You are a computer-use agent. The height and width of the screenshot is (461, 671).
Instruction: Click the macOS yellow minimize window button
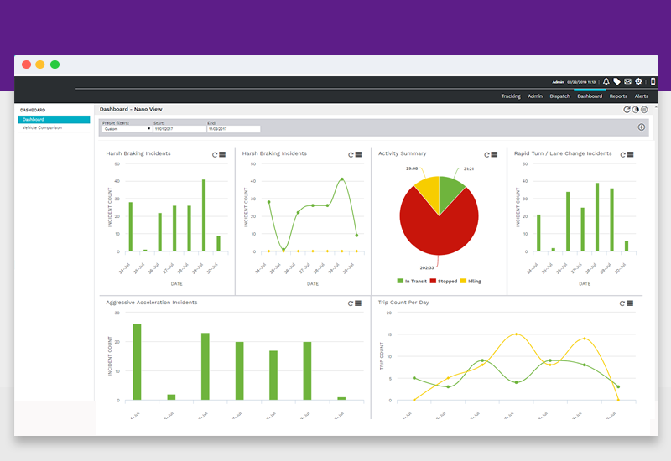point(39,65)
